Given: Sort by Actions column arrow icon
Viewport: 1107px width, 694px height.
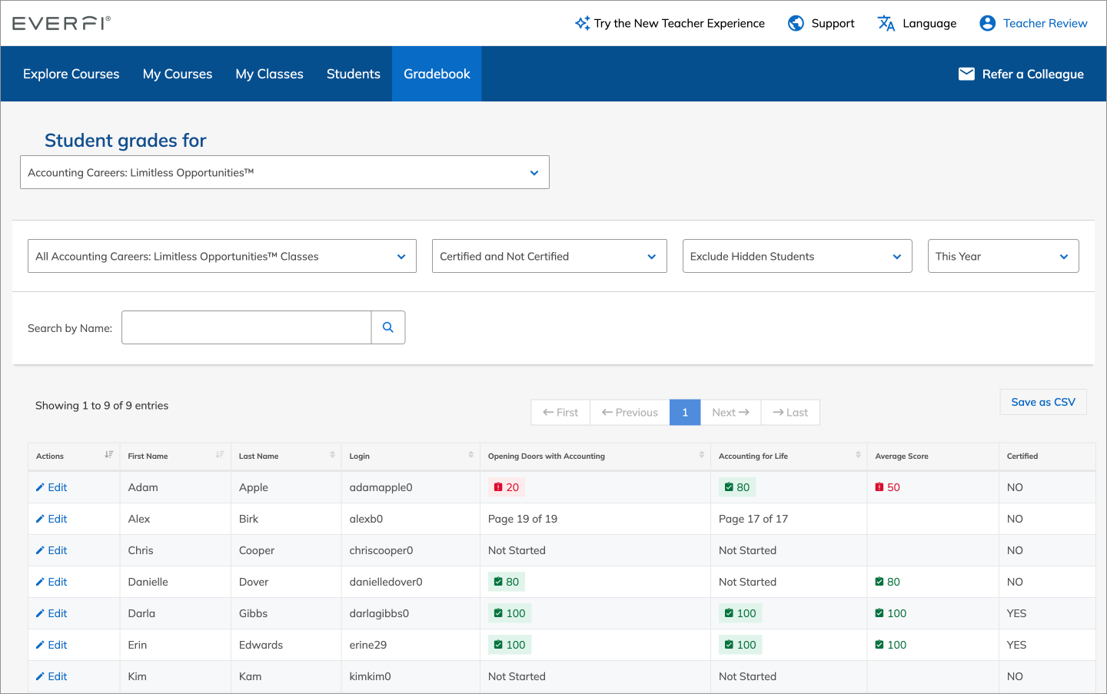Looking at the screenshot, I should coord(109,455).
